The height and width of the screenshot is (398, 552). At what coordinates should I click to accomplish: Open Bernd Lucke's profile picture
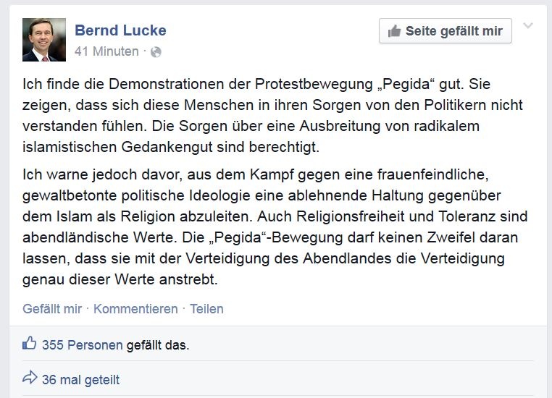tap(44, 40)
